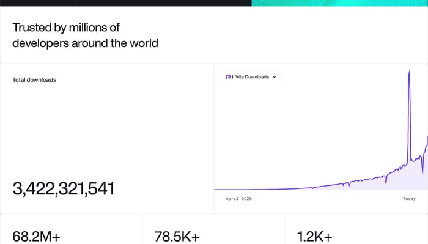Click the 68.2M+ statistic
Viewport: 428px width, 244px height.
pos(36,237)
